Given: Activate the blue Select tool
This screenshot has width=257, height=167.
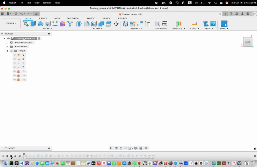Looking at the screenshot, I should [x=224, y=24].
